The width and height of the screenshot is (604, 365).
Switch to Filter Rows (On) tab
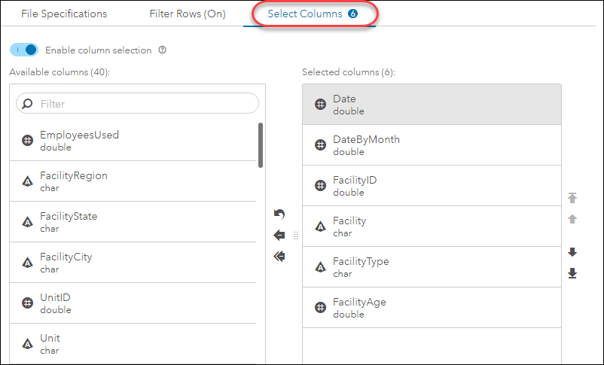pyautogui.click(x=187, y=14)
